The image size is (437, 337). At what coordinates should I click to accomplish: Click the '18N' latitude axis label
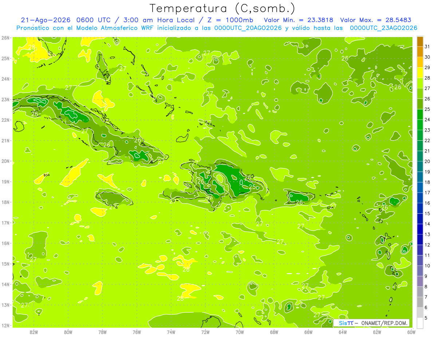pos(5,202)
